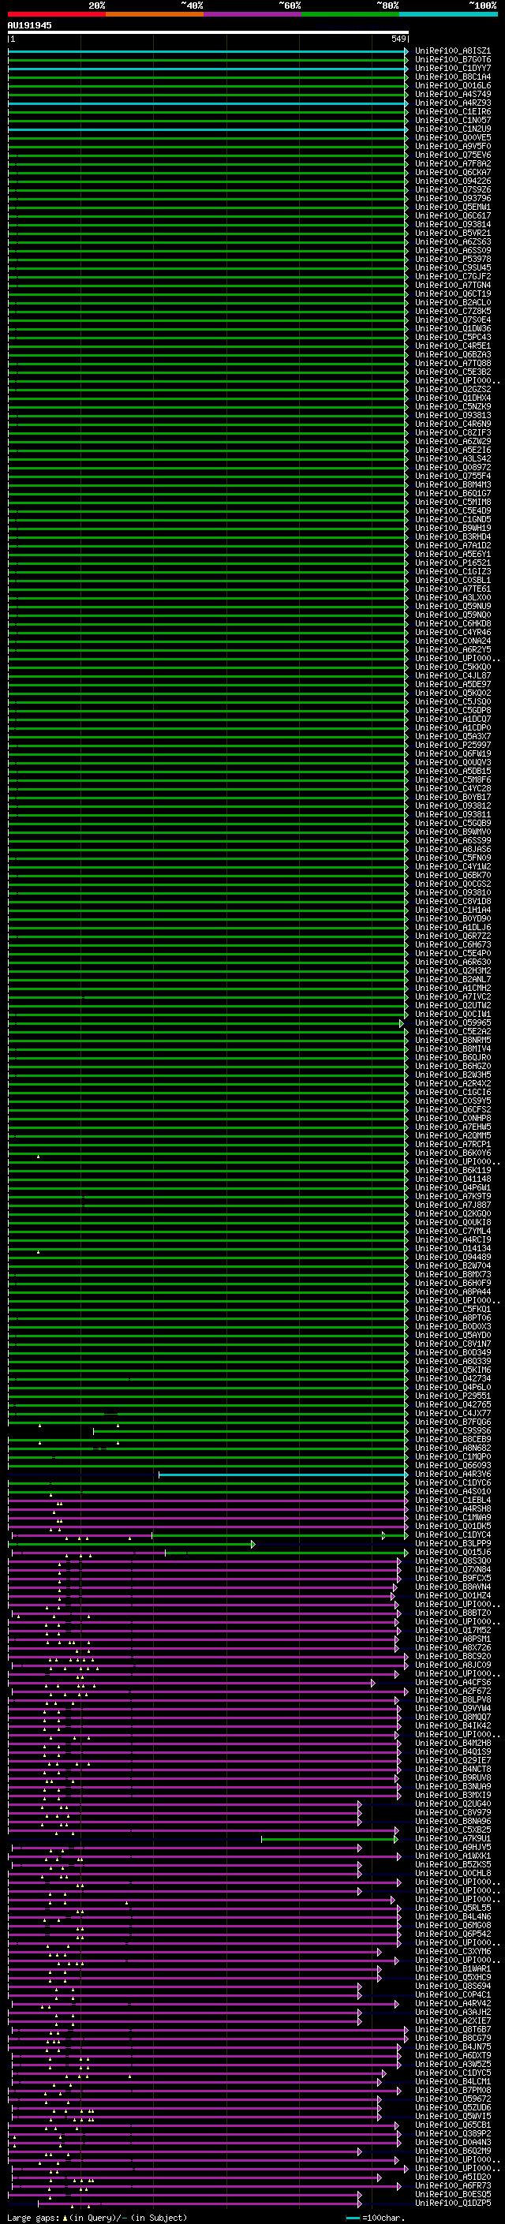Choose hit UniRef100_A4RSH8
This screenshot has height=2224, width=505.
point(452,1508)
